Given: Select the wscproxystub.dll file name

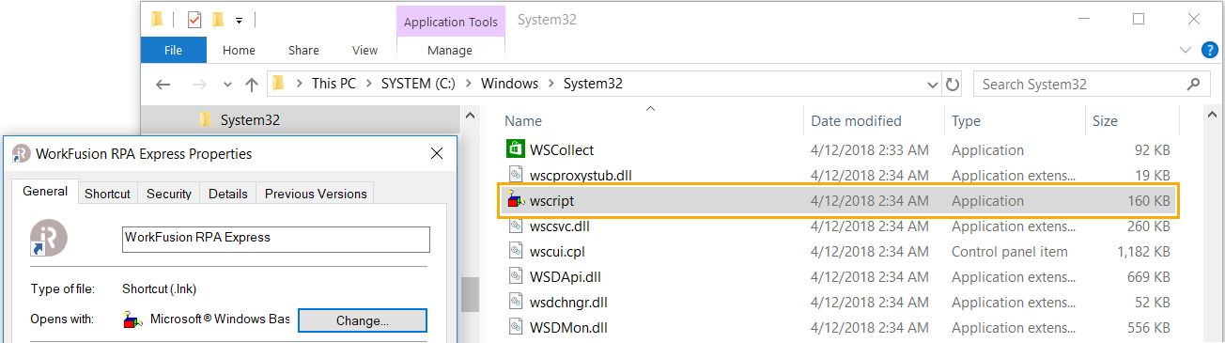Looking at the screenshot, I should [x=581, y=175].
